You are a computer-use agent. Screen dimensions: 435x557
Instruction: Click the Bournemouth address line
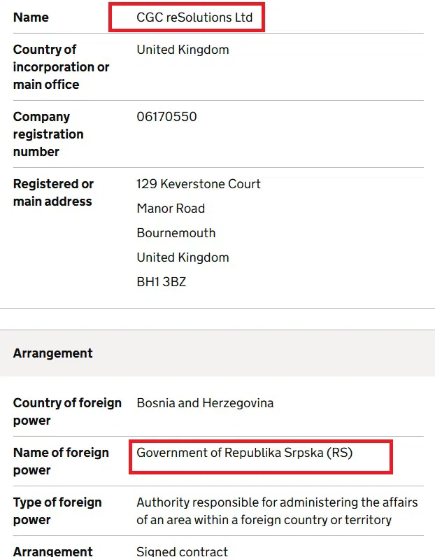click(x=176, y=233)
